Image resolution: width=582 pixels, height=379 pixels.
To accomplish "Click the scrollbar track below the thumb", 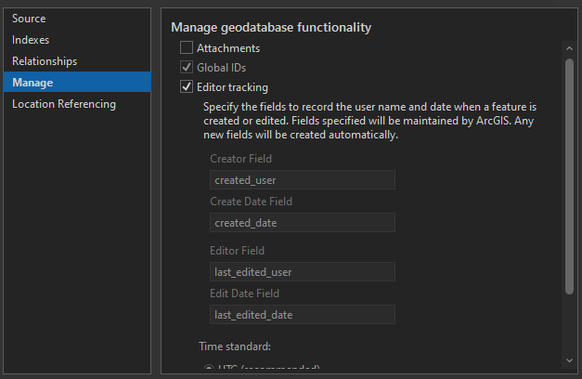I will pyautogui.click(x=569, y=325).
